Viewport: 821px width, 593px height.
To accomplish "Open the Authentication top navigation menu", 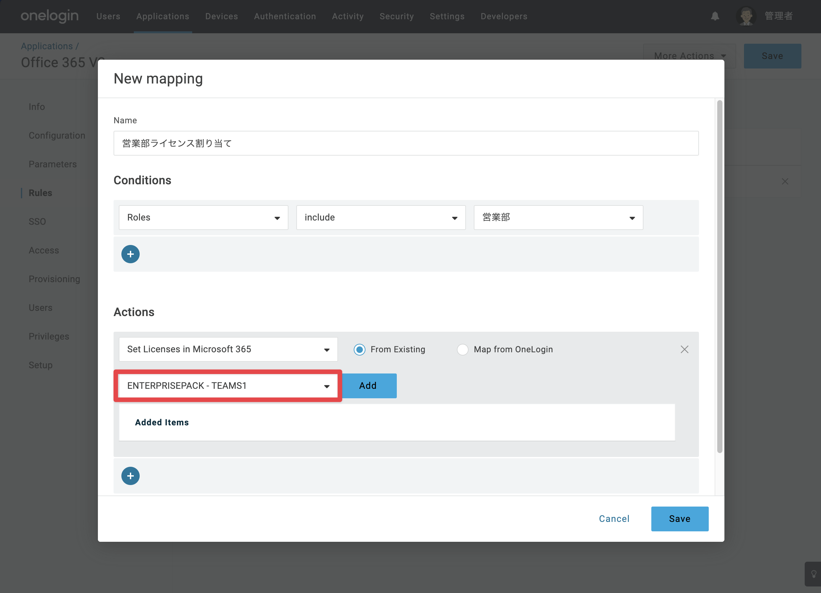I will (285, 16).
